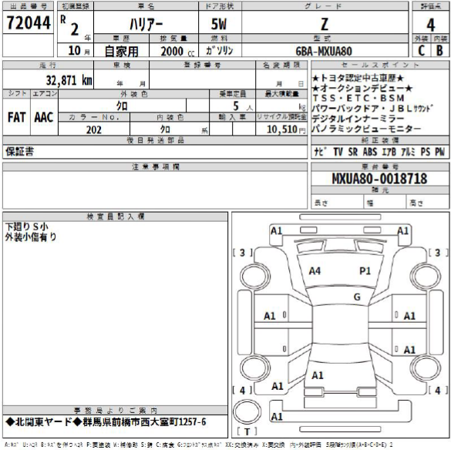Select the P1 mark on hood
The width and height of the screenshot is (451, 450).
365,271
